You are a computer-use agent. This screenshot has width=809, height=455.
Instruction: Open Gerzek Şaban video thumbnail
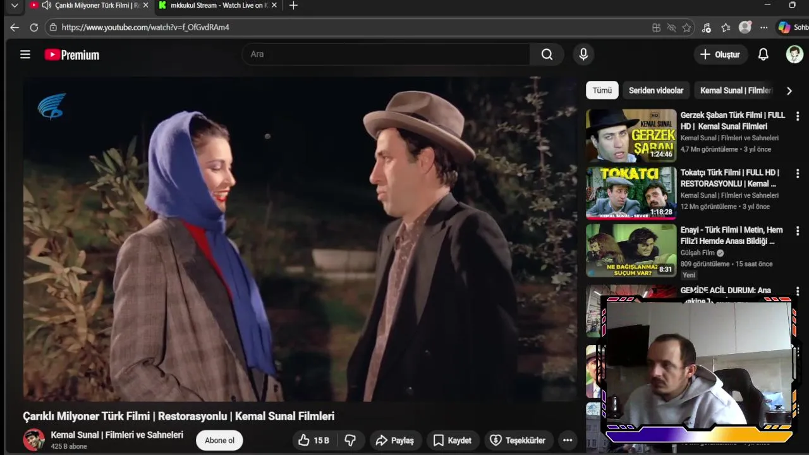631,136
